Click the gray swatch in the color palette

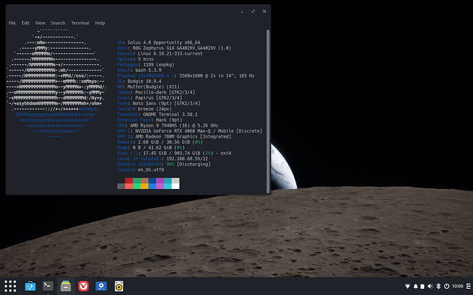(x=121, y=186)
